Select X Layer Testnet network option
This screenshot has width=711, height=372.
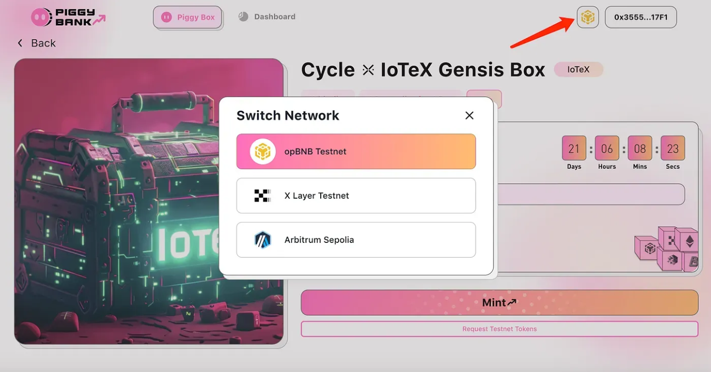356,195
